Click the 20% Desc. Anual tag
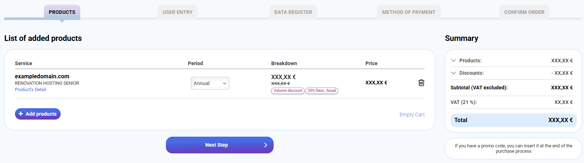 click(322, 91)
